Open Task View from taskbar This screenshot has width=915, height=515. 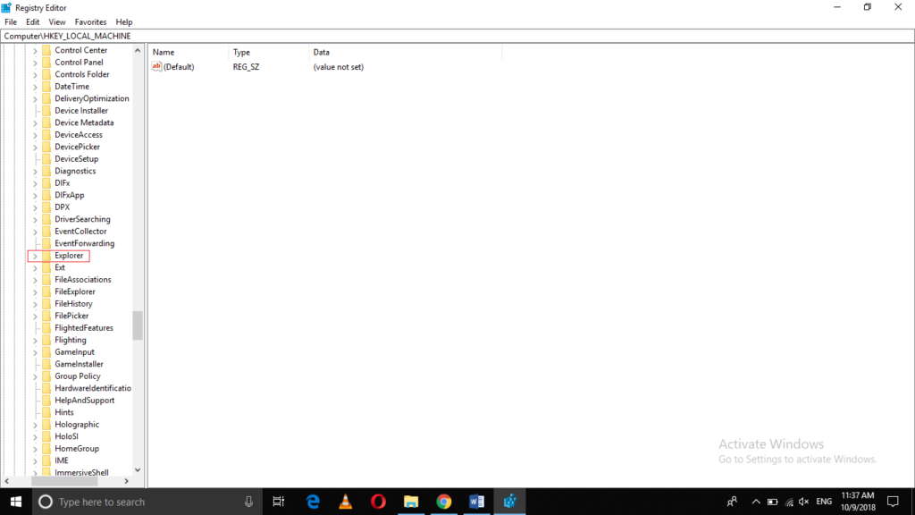279,502
